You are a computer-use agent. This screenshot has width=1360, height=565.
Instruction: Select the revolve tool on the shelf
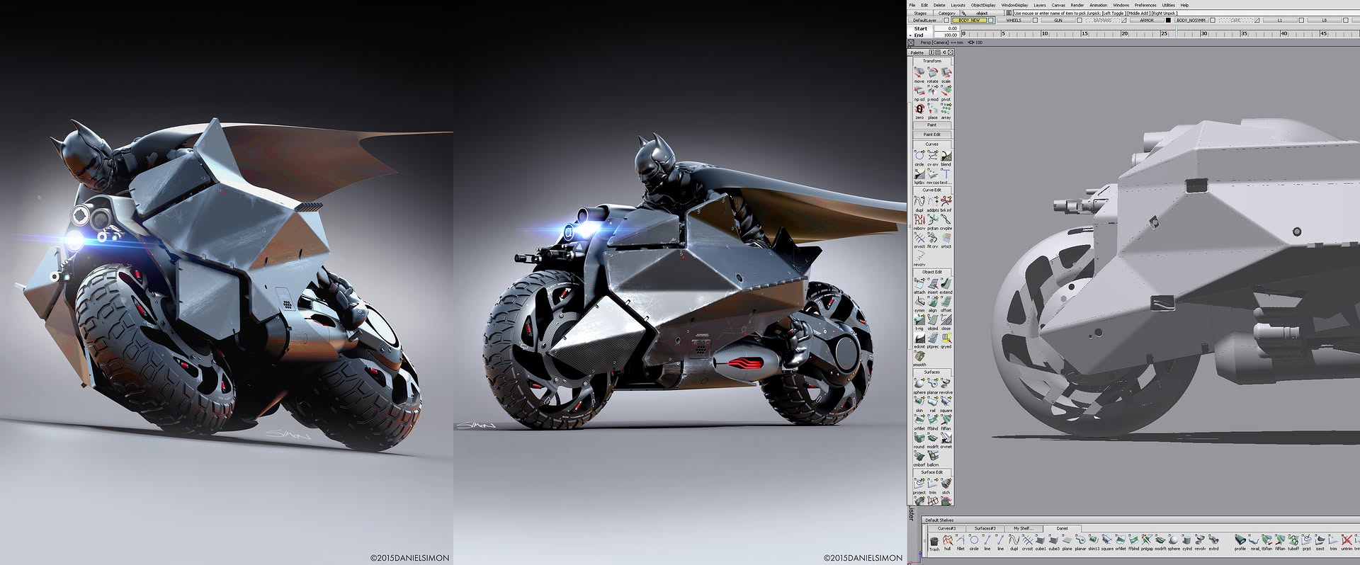coord(1200,542)
